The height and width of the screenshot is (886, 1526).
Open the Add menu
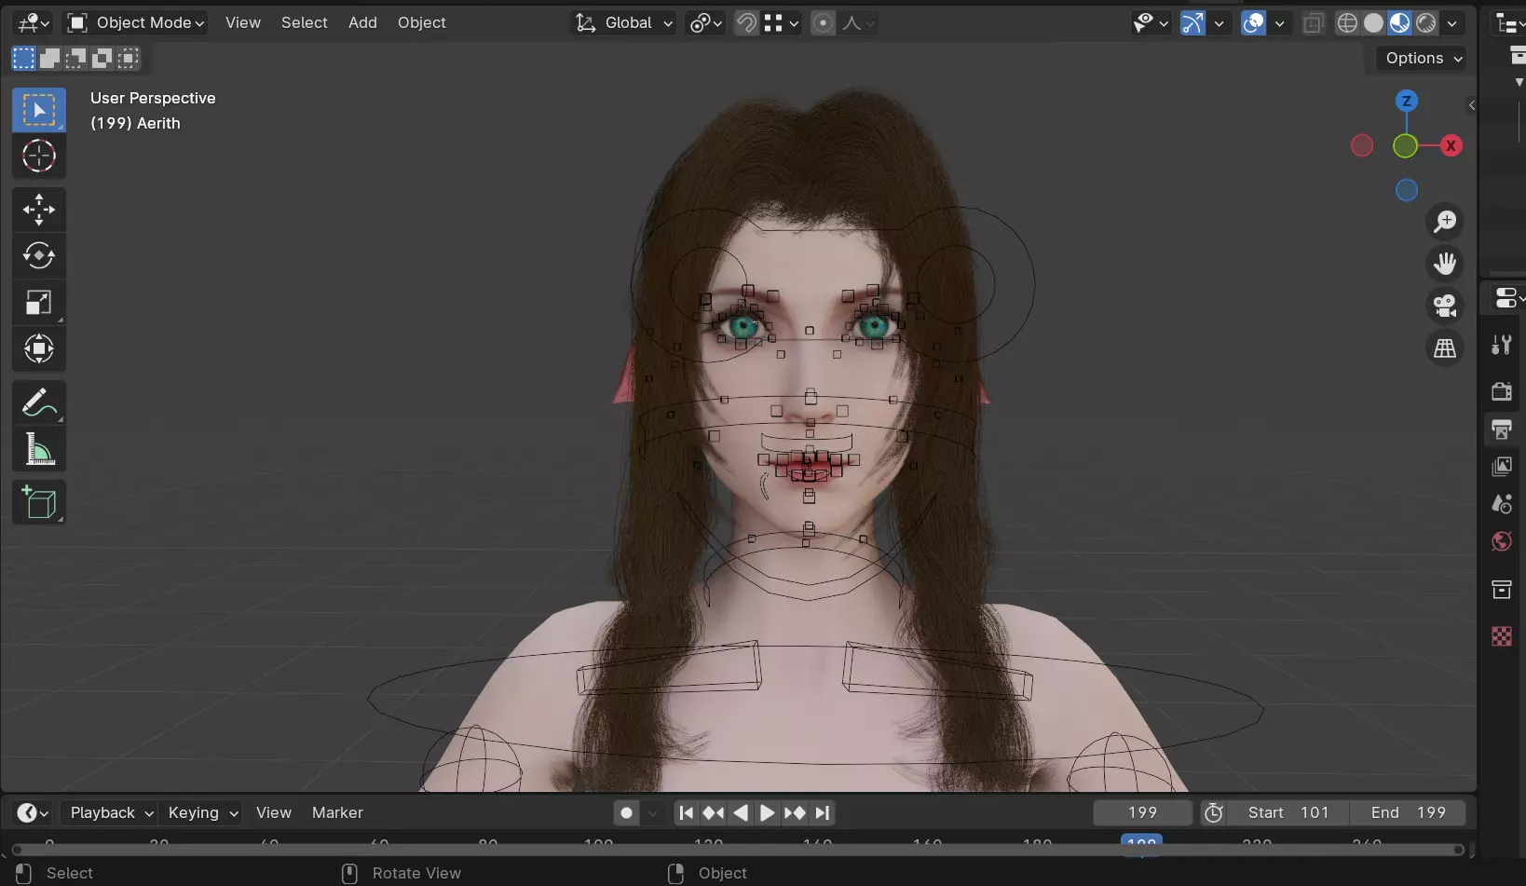pyautogui.click(x=362, y=23)
